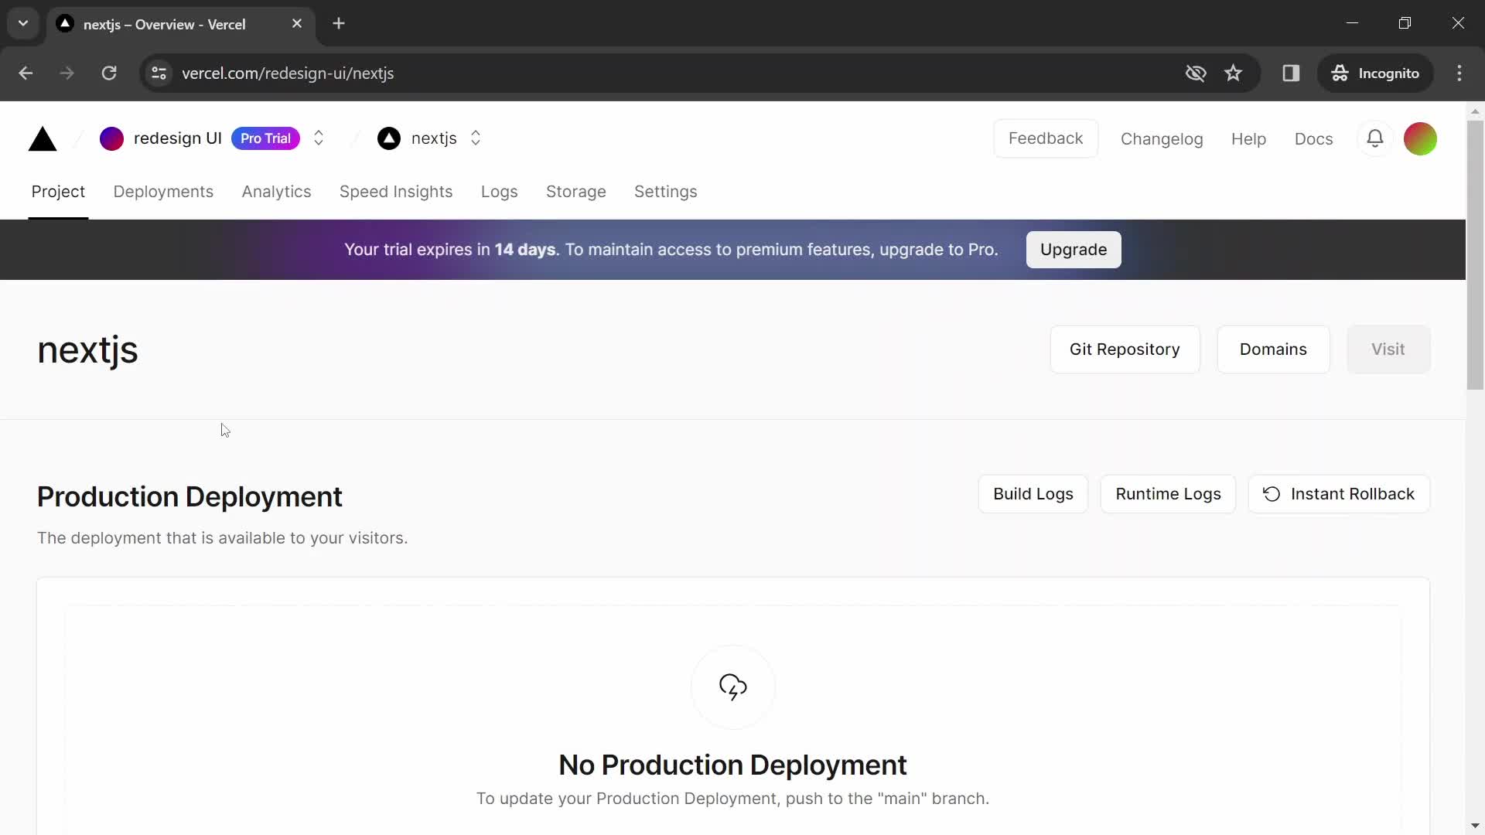
Task: Click the Production Deployment heading
Action: coord(189,497)
